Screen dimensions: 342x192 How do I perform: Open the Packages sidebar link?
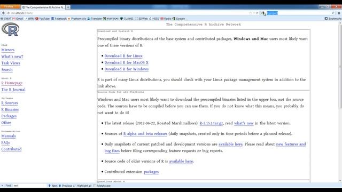coord(9,116)
